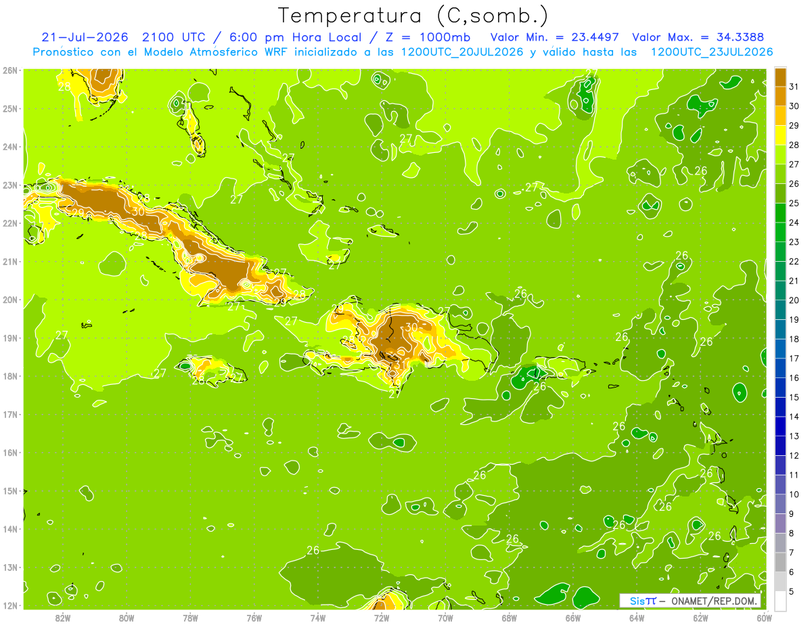
Task: Select the valid-until time '1200UTC_23JUL2026'
Action: click(712, 52)
